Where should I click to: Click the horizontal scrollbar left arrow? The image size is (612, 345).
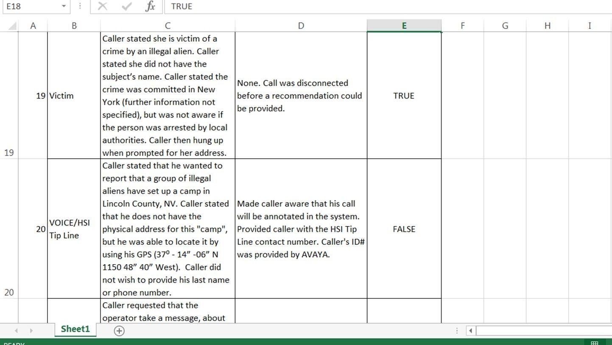coord(470,331)
